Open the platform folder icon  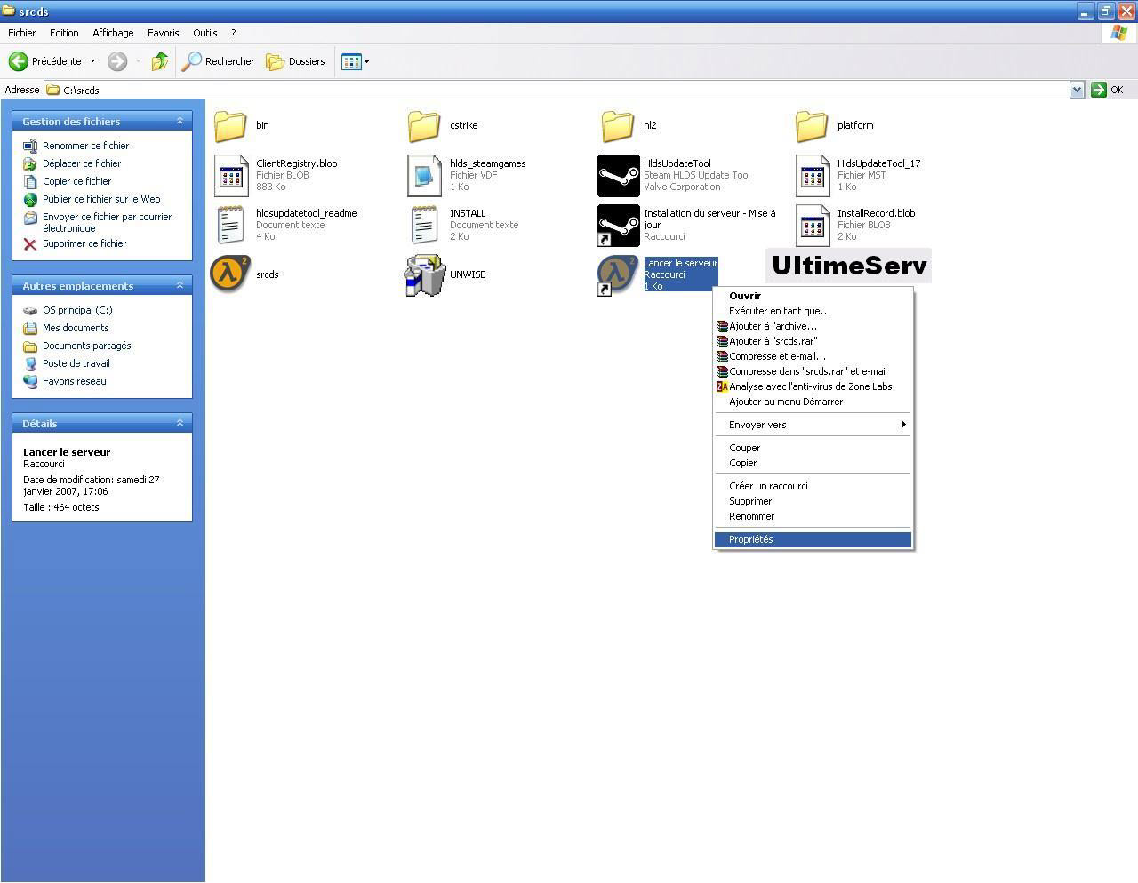(x=812, y=125)
